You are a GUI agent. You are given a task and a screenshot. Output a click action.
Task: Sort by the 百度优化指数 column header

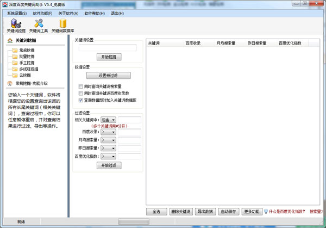point(293,44)
